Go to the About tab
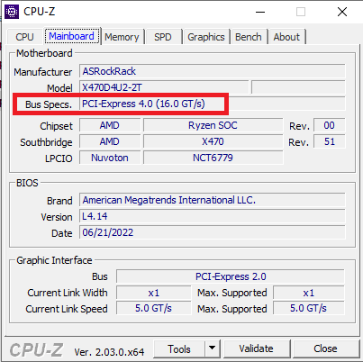Viewport: 363px width, 362px height. click(286, 37)
